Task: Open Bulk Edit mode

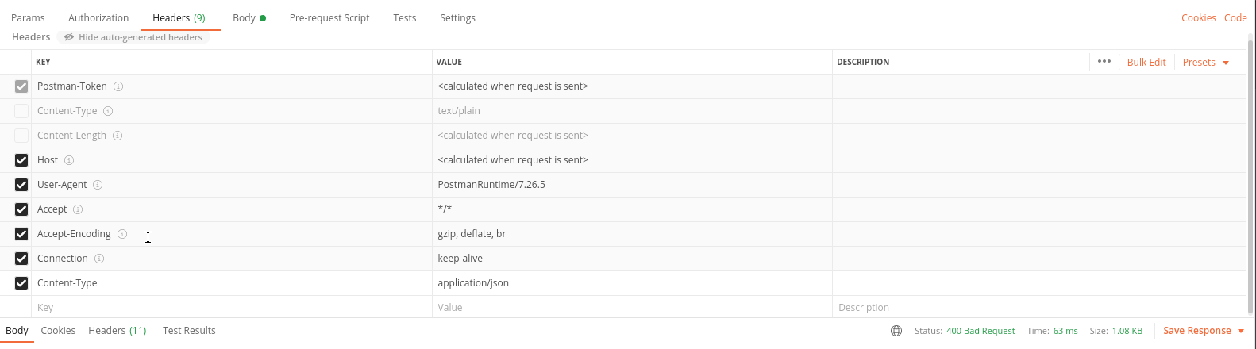Action: 1146,63
